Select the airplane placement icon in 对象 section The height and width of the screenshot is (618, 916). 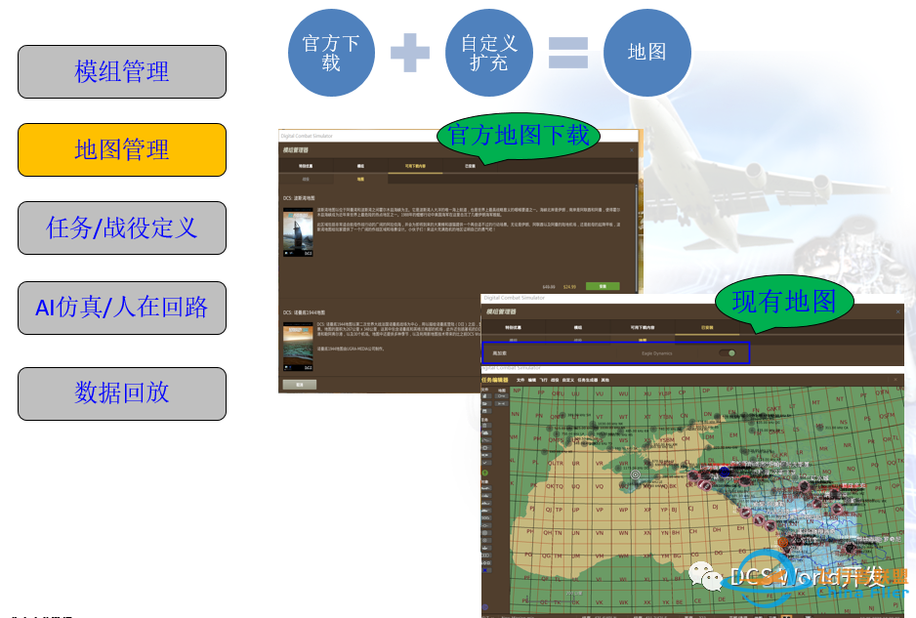click(484, 486)
